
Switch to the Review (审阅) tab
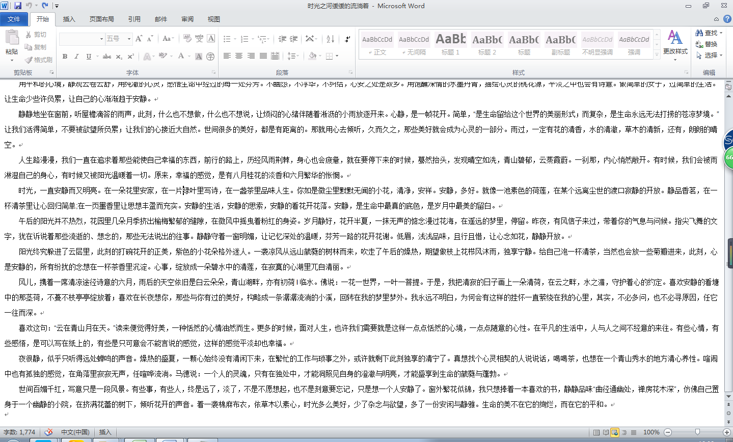click(187, 19)
